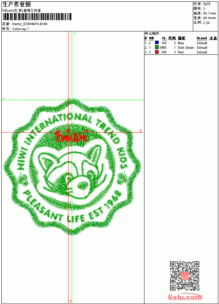Click the QR code image

pos(185,276)
